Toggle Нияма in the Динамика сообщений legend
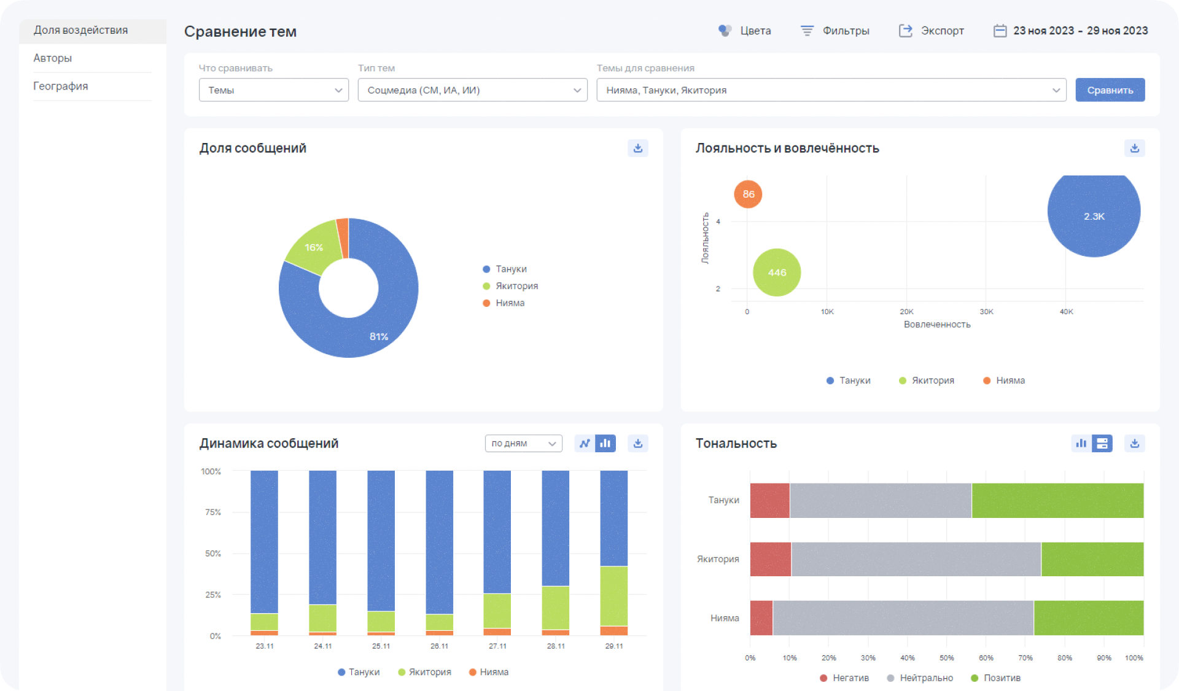The height and width of the screenshot is (691, 1179). [489, 672]
